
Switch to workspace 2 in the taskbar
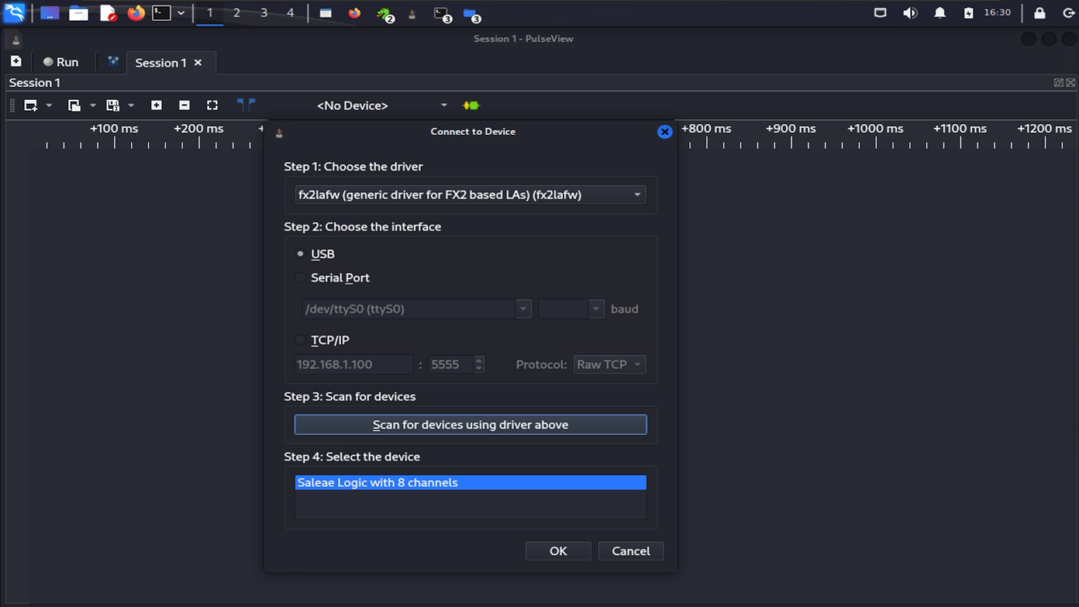tap(235, 12)
